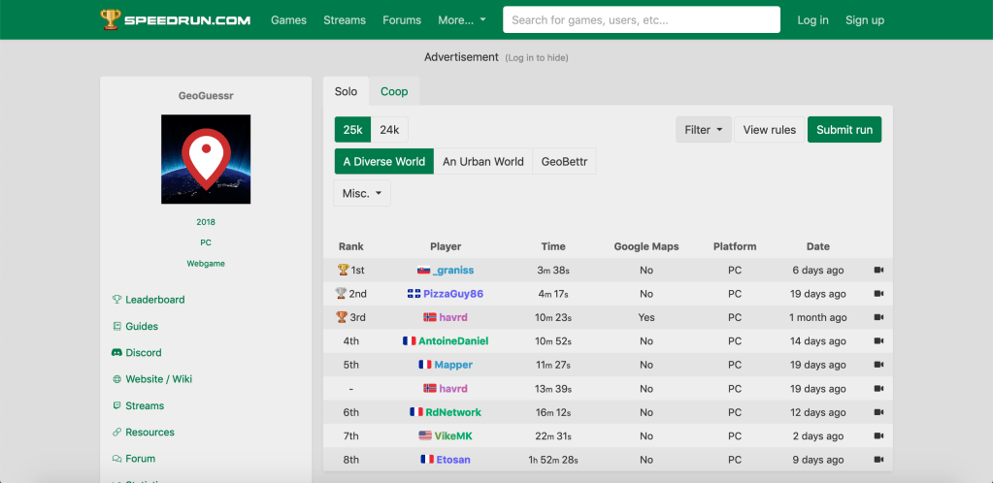Expand the More... navigation menu

[x=461, y=20]
